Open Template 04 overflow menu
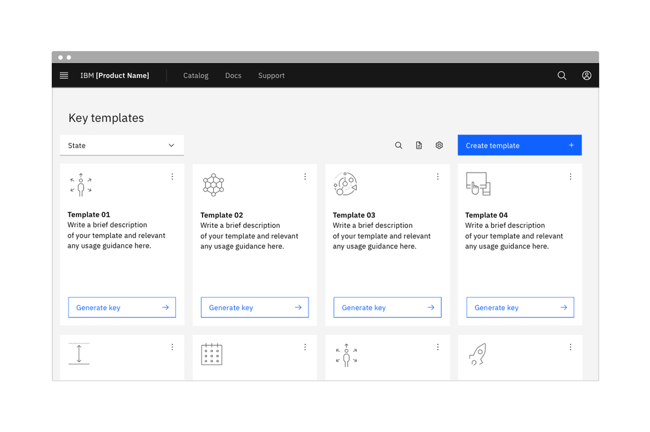The image size is (650, 432). [x=570, y=177]
